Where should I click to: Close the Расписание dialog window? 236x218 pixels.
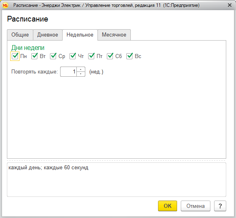tap(230, 5)
